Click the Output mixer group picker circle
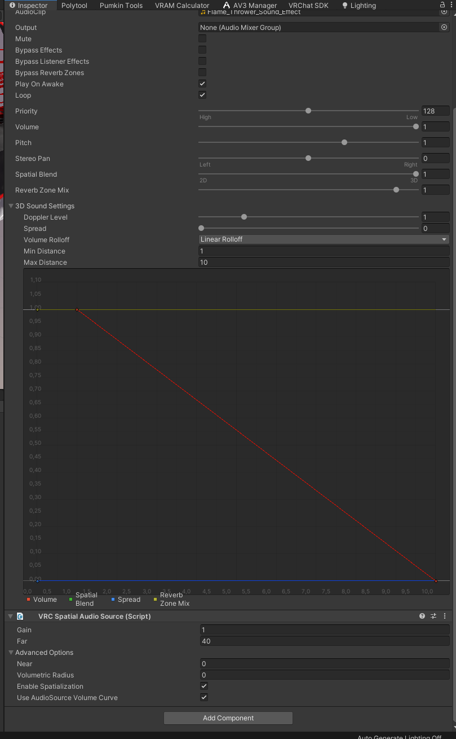 click(x=444, y=27)
